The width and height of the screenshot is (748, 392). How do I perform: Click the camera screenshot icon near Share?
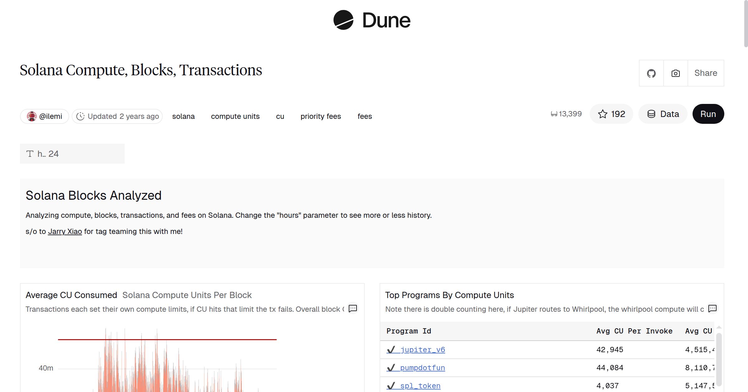[x=675, y=73]
